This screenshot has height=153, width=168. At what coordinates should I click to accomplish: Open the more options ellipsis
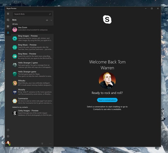pyautogui.click(x=50, y=144)
